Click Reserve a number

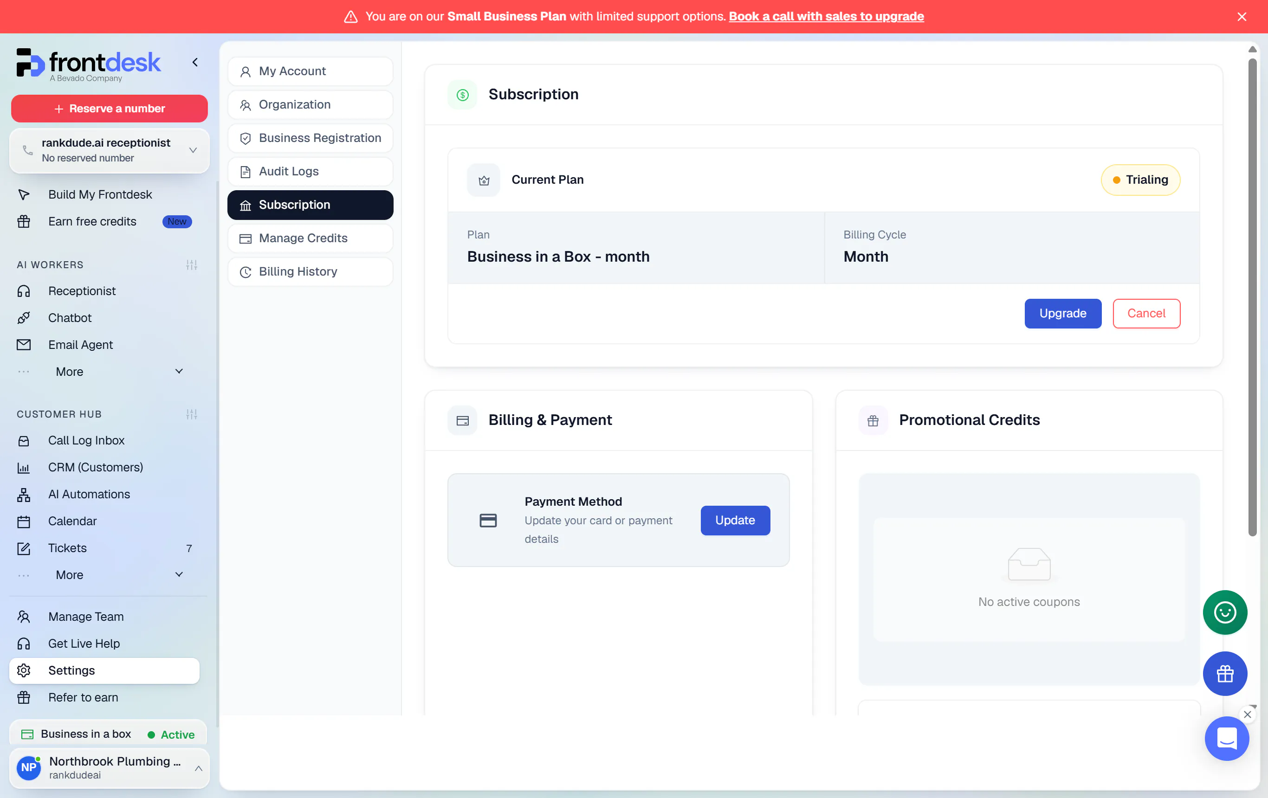[x=110, y=109]
